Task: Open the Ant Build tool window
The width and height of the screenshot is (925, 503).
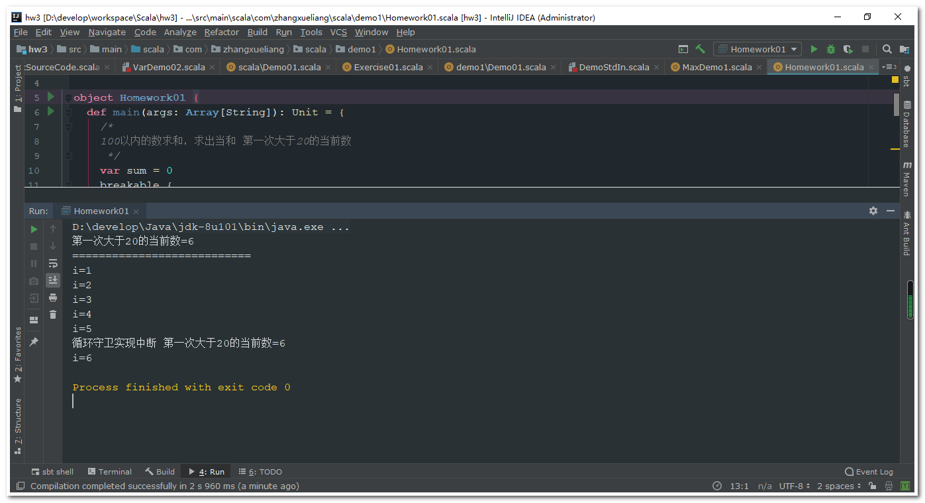Action: coord(906,233)
